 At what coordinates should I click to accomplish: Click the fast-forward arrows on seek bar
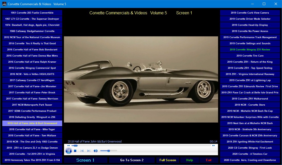point(213,146)
